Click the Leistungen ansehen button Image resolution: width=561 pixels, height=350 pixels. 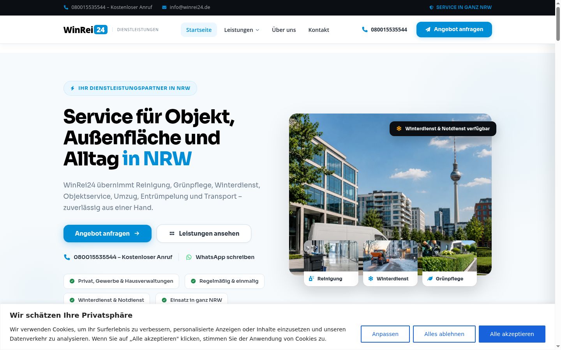pos(204,234)
